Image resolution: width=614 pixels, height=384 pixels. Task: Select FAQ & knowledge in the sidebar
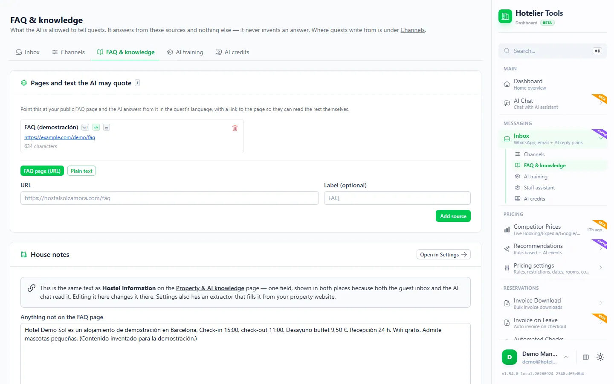[560, 166]
